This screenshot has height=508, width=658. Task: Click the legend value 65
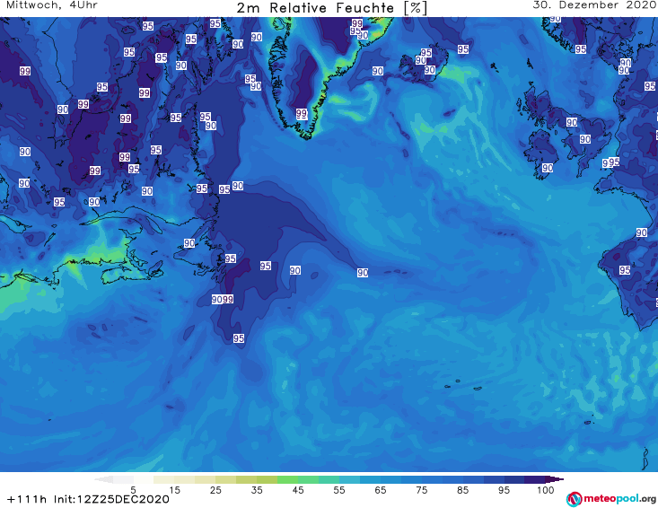[x=381, y=490]
